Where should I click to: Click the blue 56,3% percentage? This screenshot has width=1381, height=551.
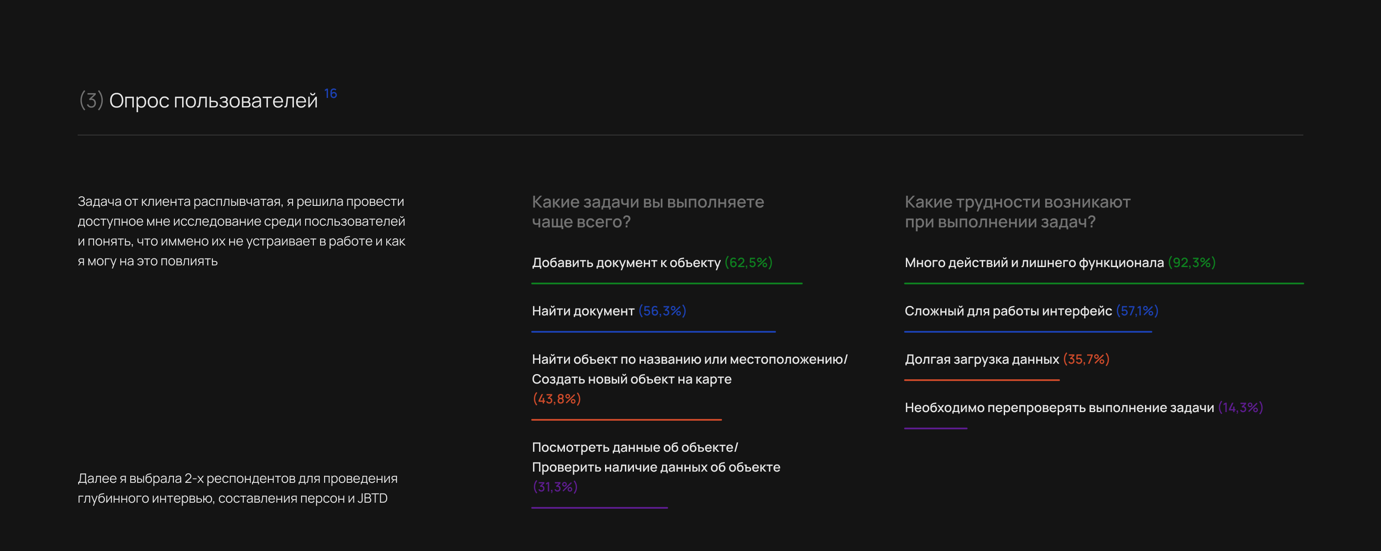coord(662,311)
